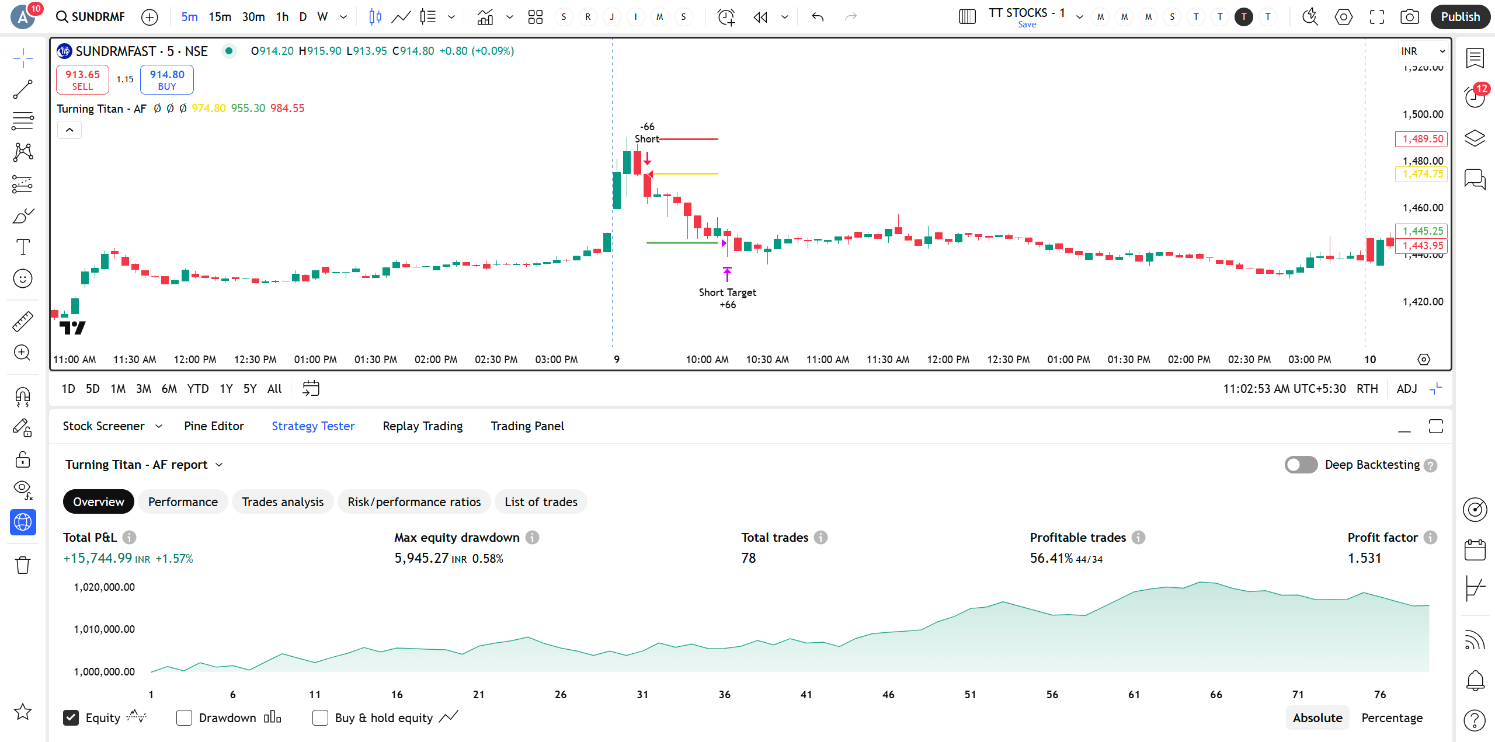Open the Fibonacci retracement tools
This screenshot has width=1495, height=742.
pyautogui.click(x=23, y=121)
